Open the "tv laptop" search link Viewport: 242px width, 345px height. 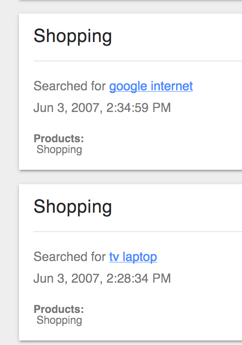[x=133, y=257]
